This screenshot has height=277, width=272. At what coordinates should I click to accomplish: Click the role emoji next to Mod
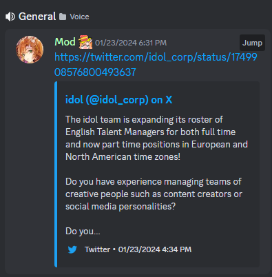click(85, 42)
